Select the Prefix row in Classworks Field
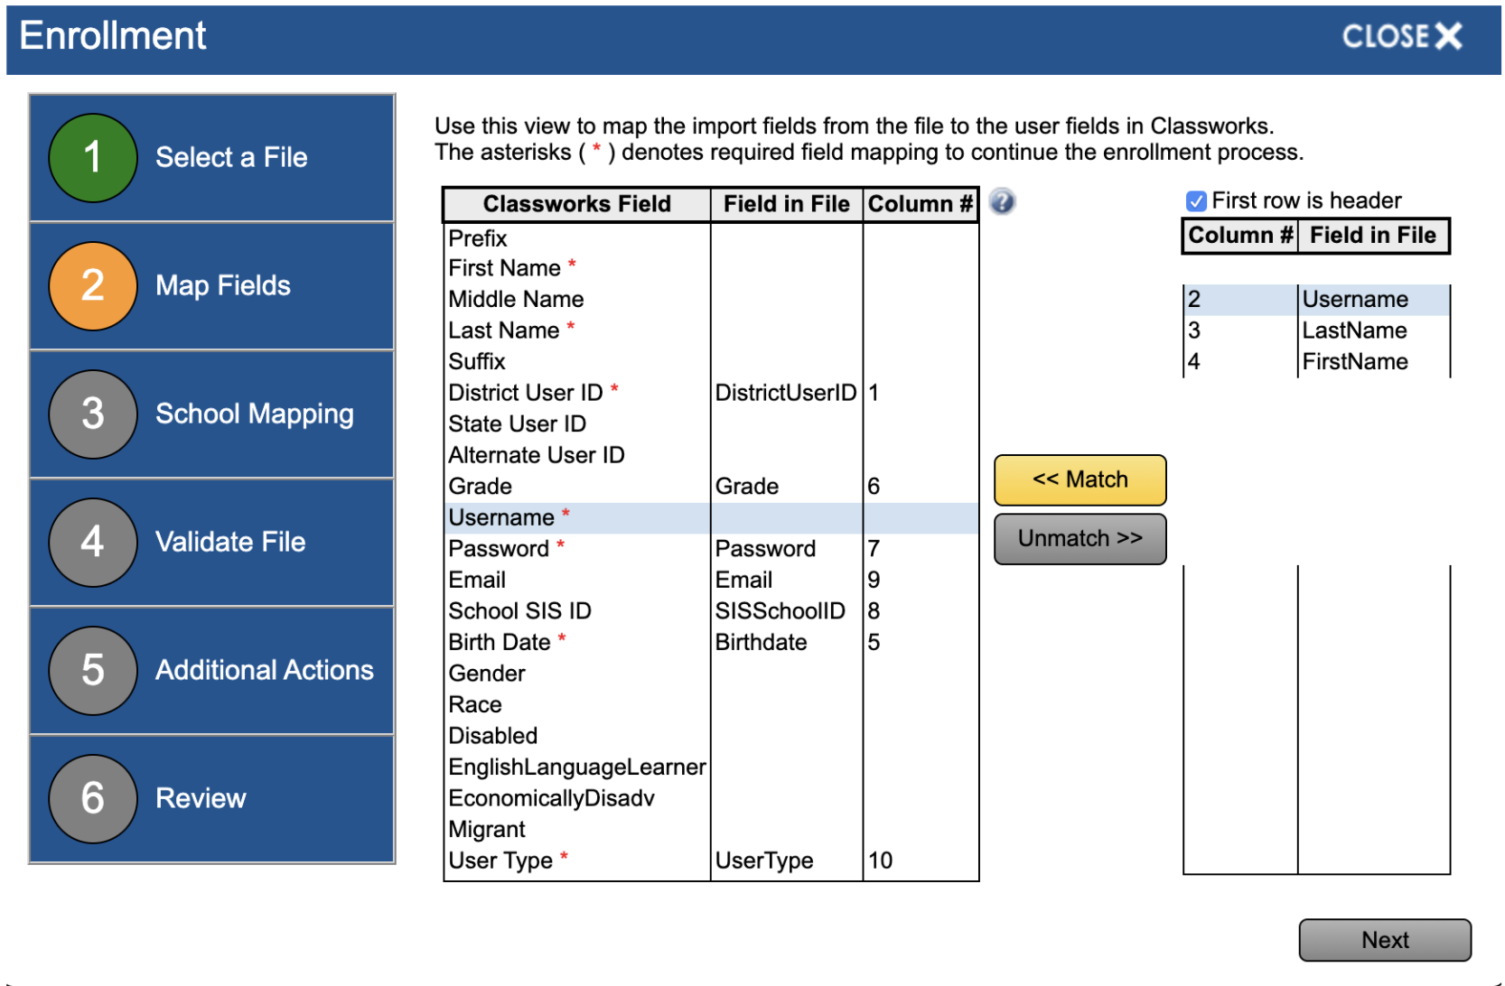Image resolution: width=1505 pixels, height=986 pixels. click(711, 238)
